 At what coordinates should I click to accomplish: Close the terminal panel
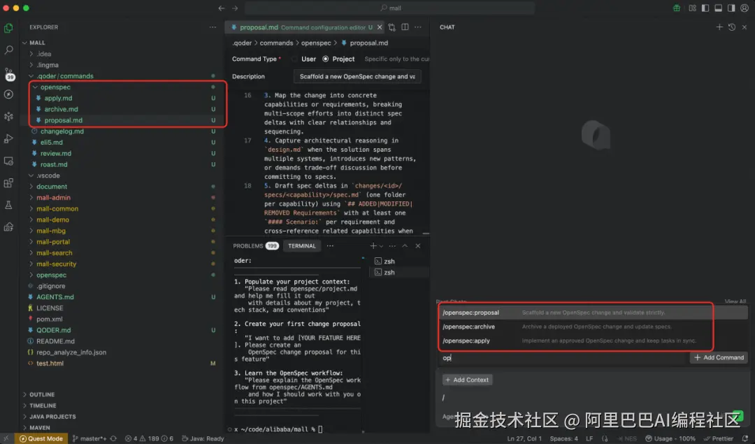click(418, 246)
